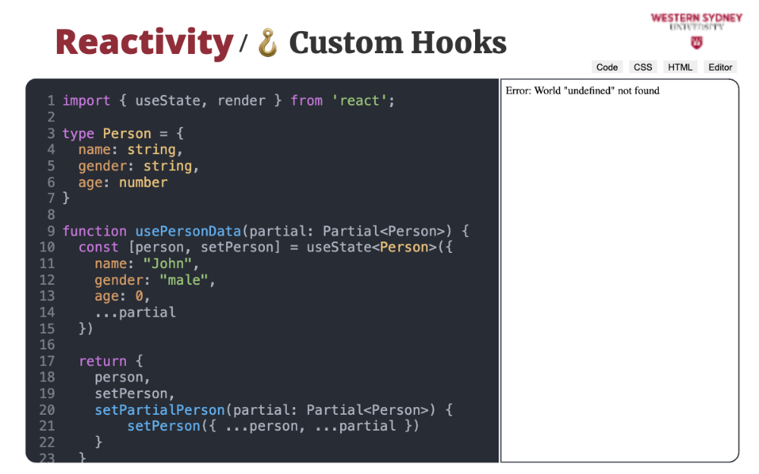Click line number 9 in the gutter
Image resolution: width=759 pixels, height=474 pixels.
click(x=51, y=231)
